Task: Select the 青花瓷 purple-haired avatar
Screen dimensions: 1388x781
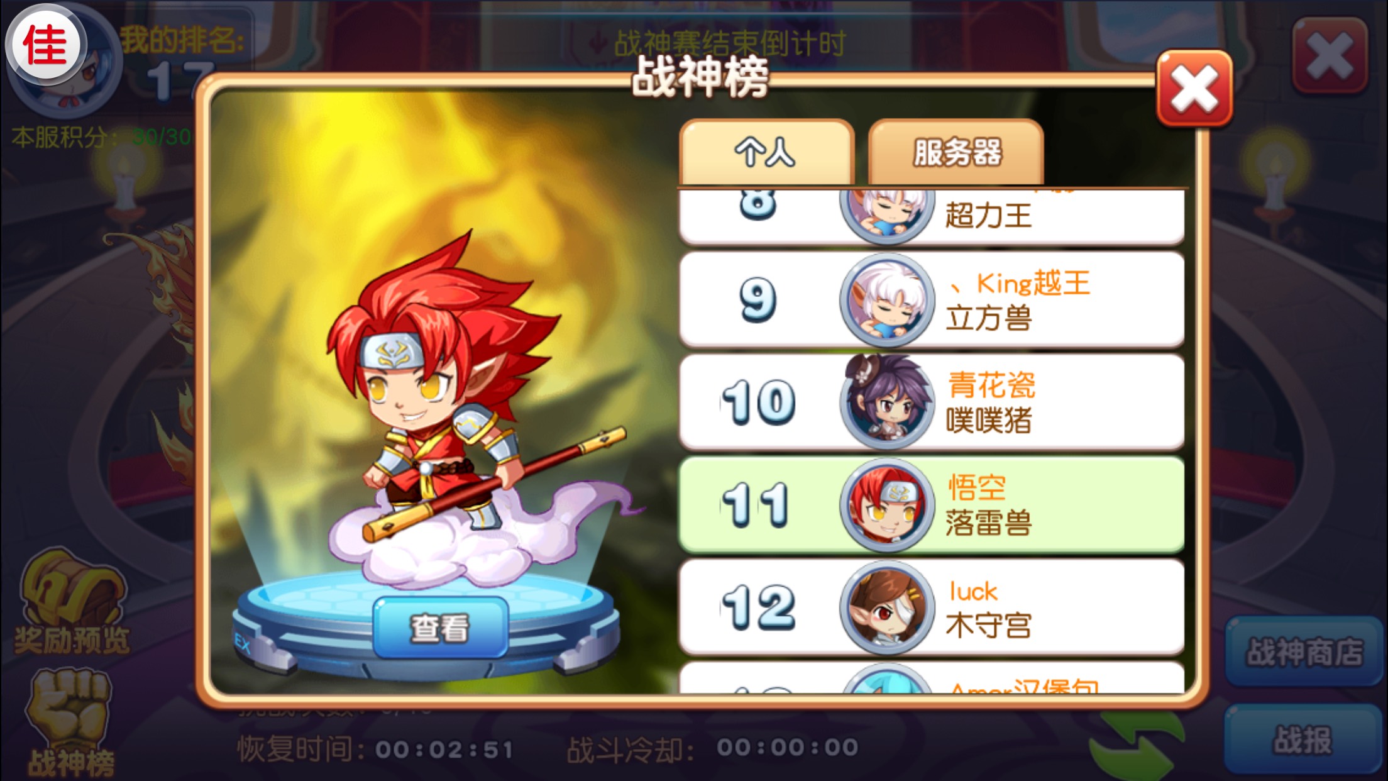Action: coord(887,402)
